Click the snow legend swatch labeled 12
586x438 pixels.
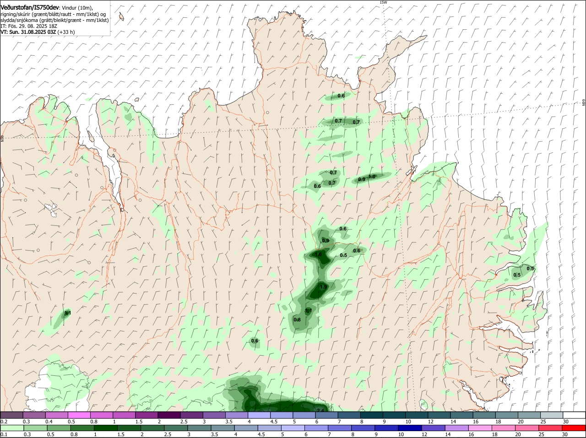pos(439,415)
